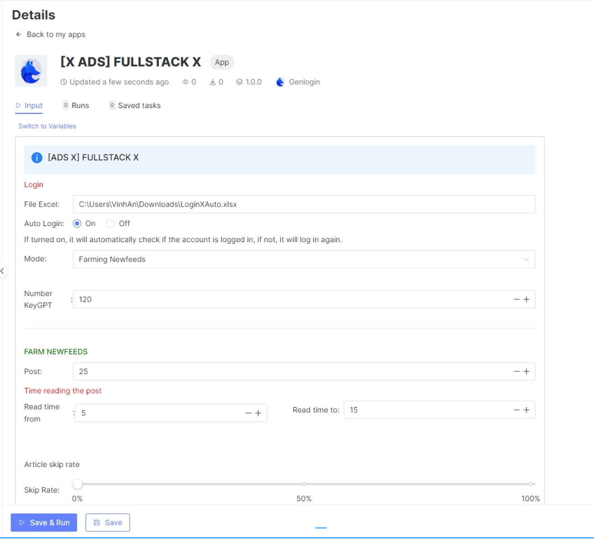Click the Genlogin fox logo

point(280,82)
